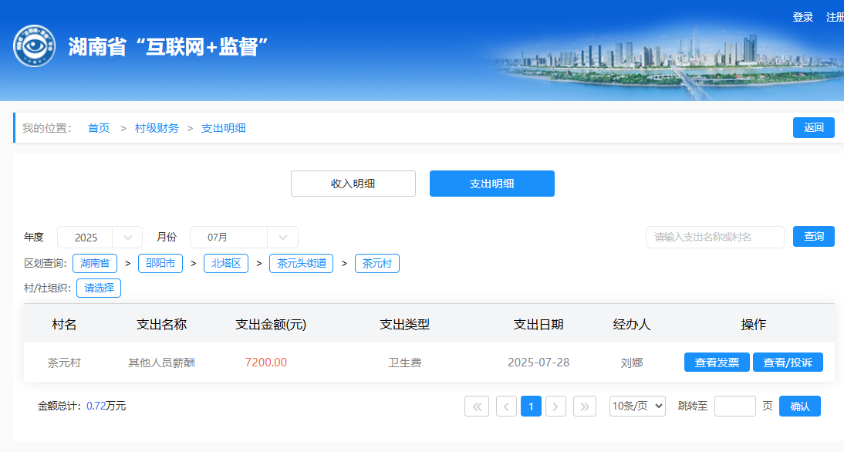Viewport: 844px width, 452px height.
Task: Switch to the 收入明细 tab
Action: pyautogui.click(x=353, y=184)
